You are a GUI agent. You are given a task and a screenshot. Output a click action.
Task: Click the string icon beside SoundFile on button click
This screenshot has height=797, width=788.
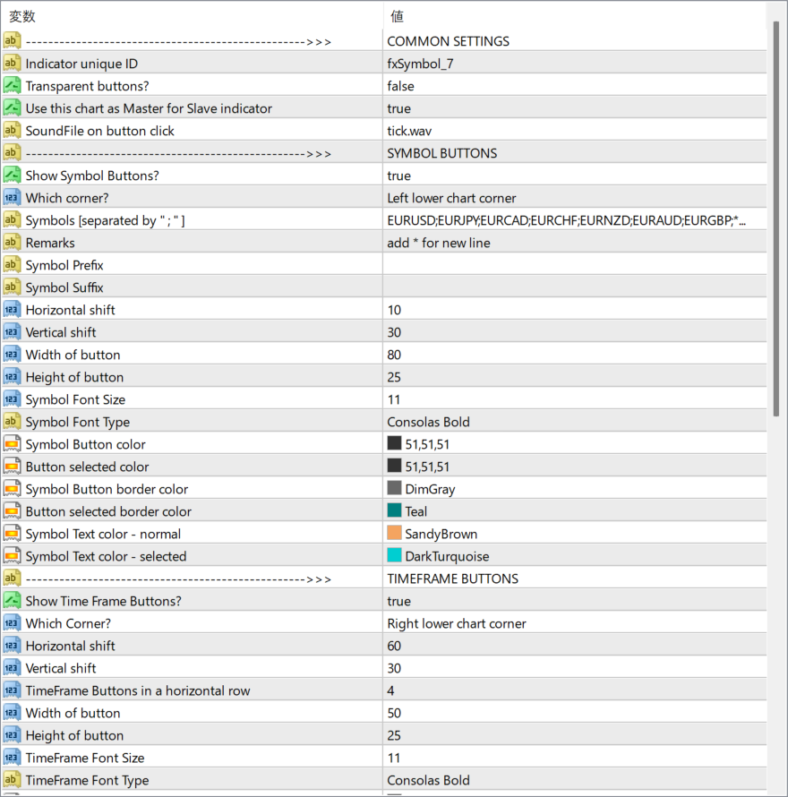click(x=12, y=131)
